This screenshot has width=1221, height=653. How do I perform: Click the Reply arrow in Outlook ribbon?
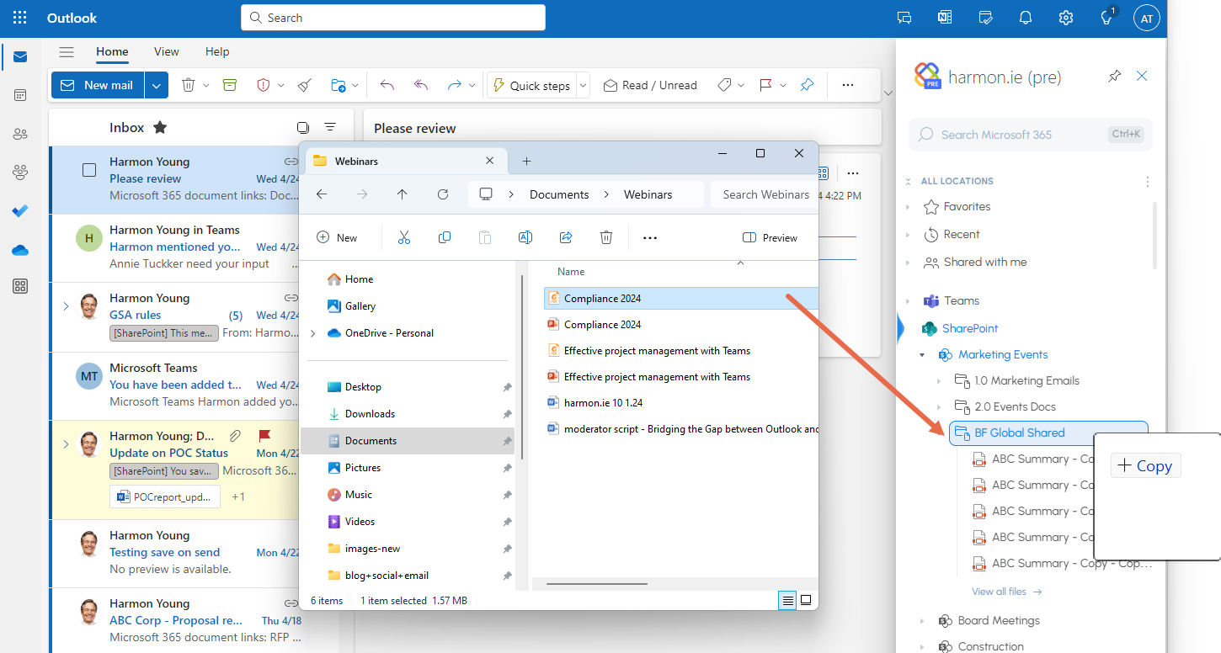387,85
